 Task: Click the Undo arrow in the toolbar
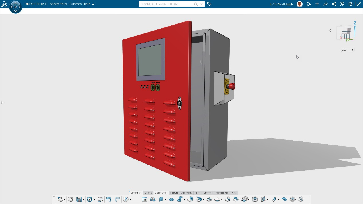[x=109, y=199]
